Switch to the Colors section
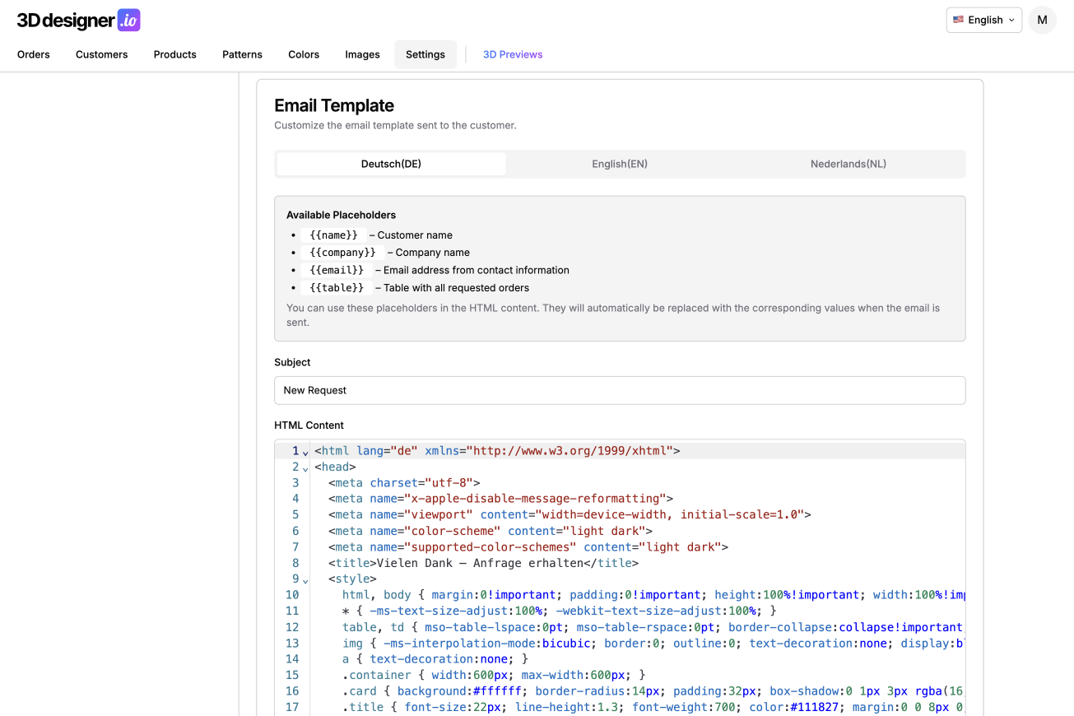Screen dimensions: 1074x716 tap(304, 54)
